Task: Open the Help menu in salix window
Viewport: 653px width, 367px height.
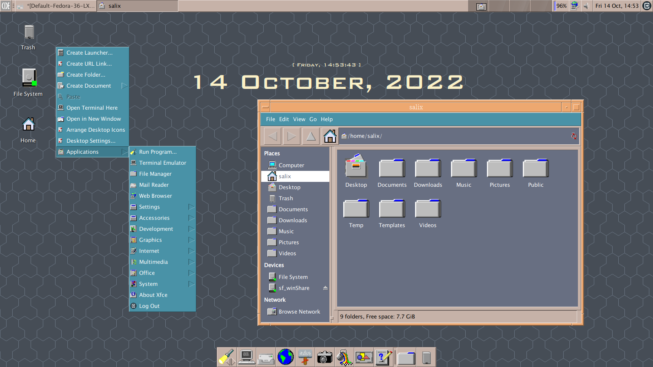Action: click(326, 119)
